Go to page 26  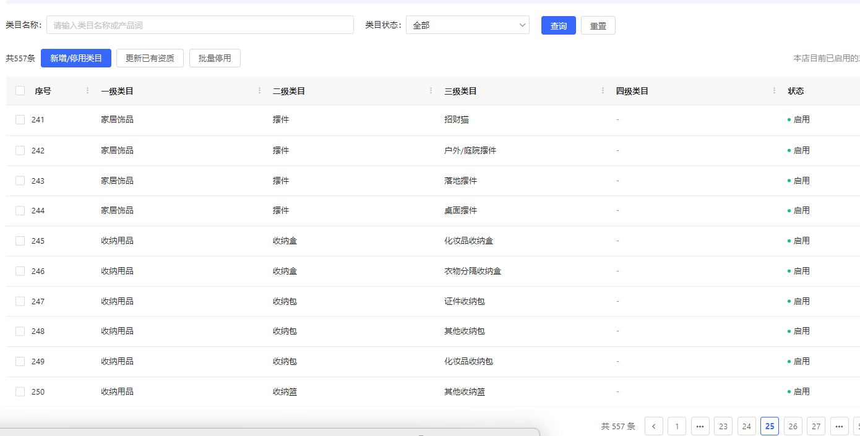pos(793,426)
